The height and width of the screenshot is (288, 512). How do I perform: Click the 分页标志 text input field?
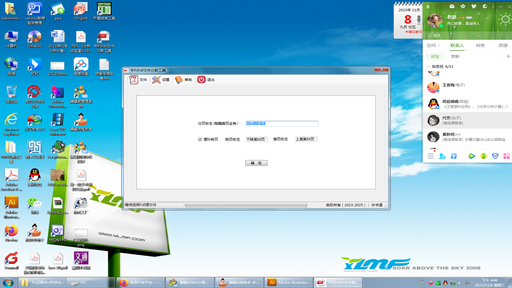click(x=282, y=124)
